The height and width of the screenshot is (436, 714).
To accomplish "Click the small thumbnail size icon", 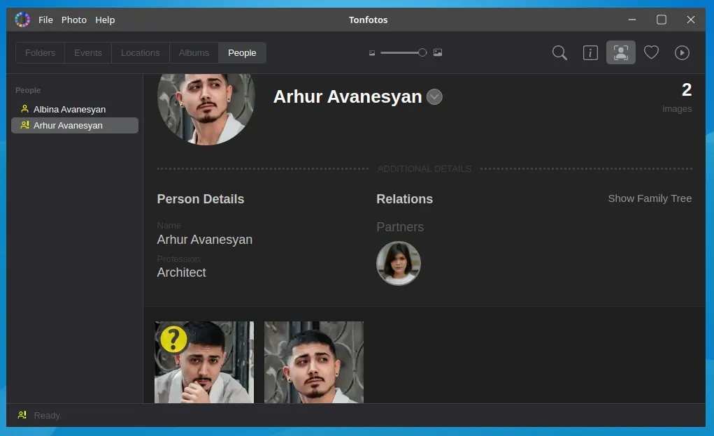I will [372, 53].
